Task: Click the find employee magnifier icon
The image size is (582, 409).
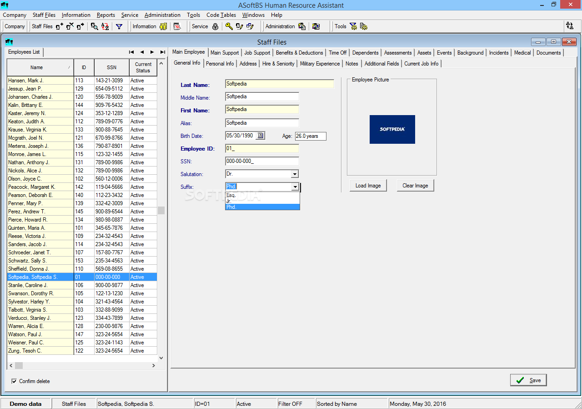Action: (x=94, y=26)
